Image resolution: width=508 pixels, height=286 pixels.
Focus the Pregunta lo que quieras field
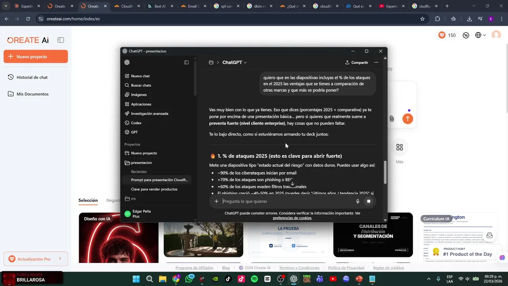[x=287, y=201]
